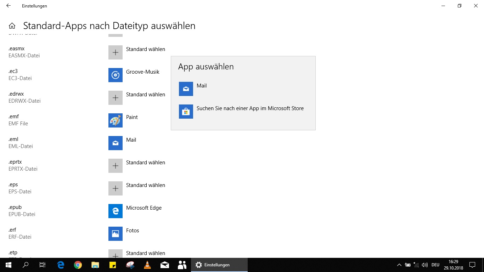This screenshot has width=484, height=272.
Task: Click Standard wählen for .eprtx
Action: (146, 163)
